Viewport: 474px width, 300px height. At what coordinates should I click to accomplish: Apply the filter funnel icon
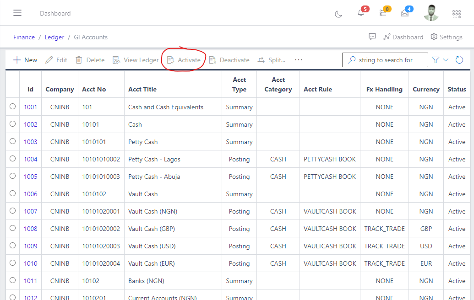435,59
